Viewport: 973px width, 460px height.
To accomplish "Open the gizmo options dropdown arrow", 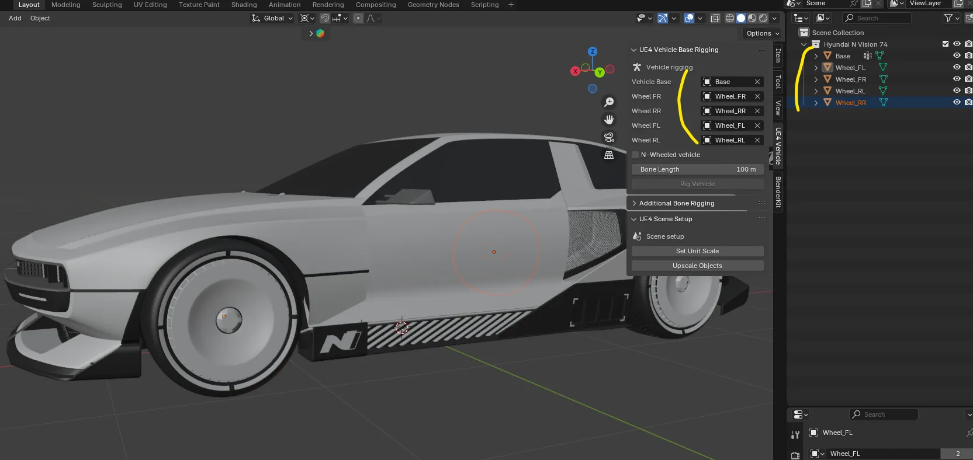I will tap(674, 18).
